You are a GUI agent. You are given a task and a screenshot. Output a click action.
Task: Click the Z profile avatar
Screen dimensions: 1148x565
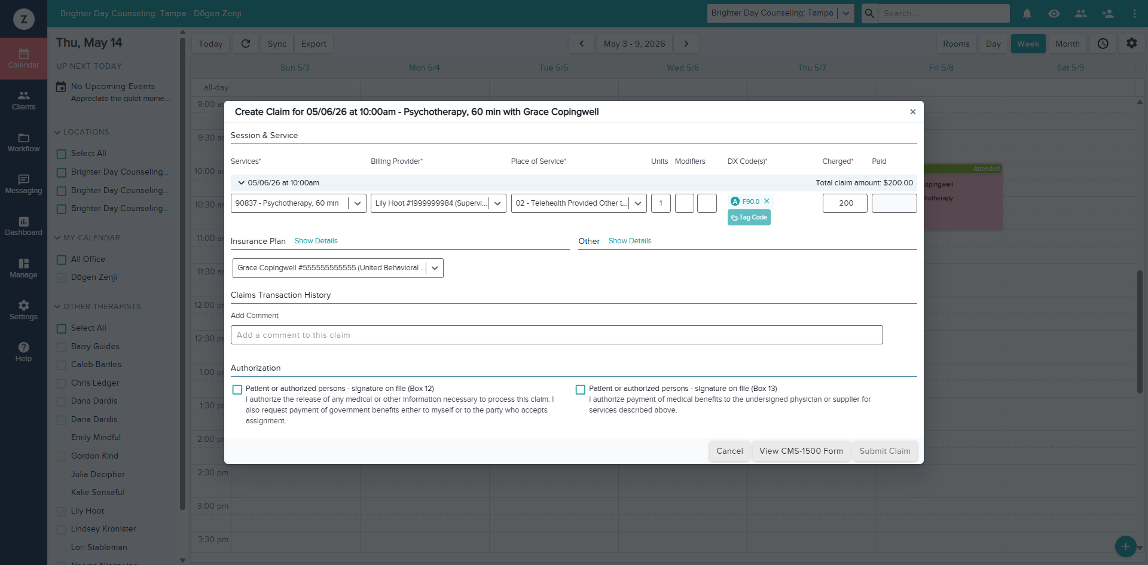tap(24, 19)
